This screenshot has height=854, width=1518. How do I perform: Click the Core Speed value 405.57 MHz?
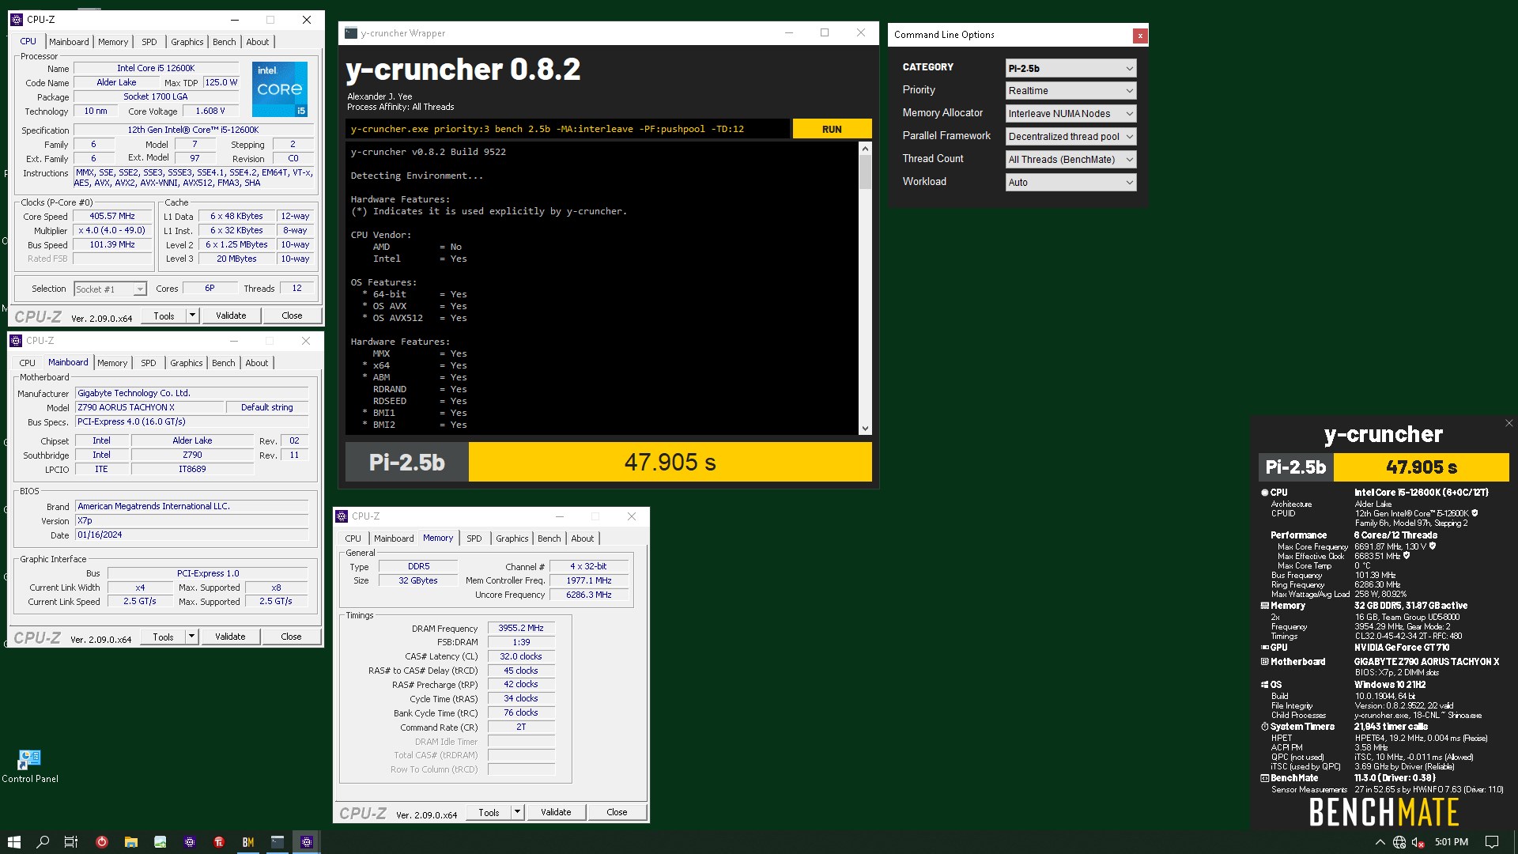(112, 216)
